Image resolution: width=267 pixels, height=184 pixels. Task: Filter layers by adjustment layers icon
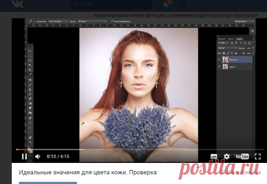click(236, 43)
